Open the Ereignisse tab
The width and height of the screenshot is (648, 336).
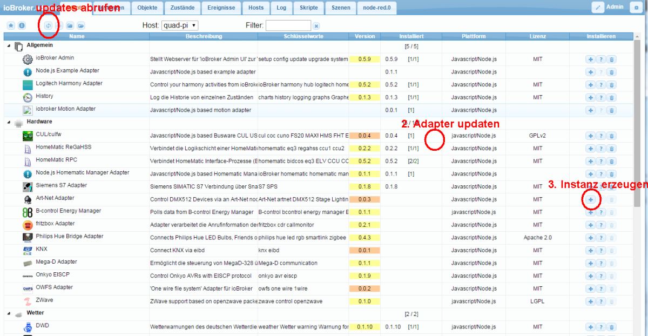[x=221, y=8]
